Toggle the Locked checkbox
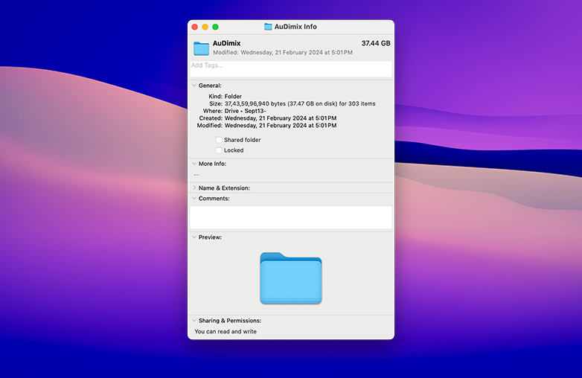The width and height of the screenshot is (582, 378). [x=219, y=150]
